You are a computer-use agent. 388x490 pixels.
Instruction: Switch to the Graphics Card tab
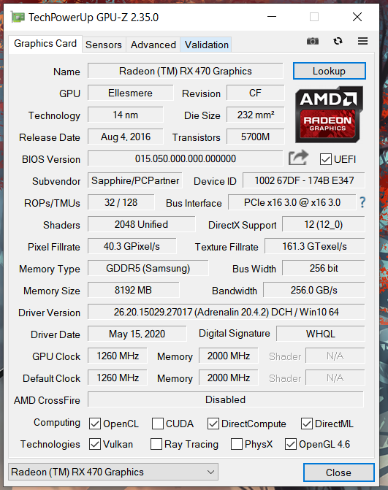point(45,43)
